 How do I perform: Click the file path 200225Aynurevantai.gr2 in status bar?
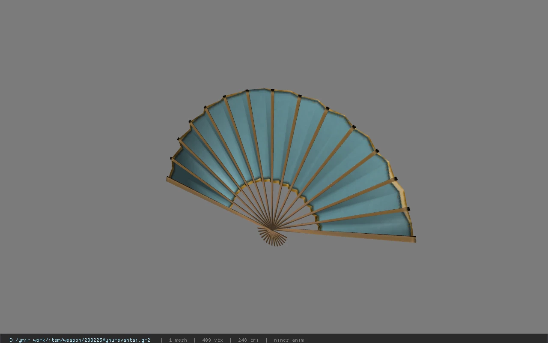point(80,340)
